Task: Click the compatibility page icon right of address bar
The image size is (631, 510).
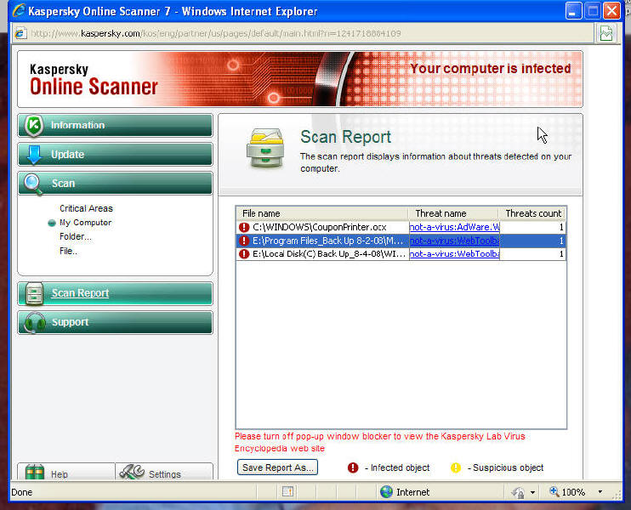Action: tap(606, 33)
